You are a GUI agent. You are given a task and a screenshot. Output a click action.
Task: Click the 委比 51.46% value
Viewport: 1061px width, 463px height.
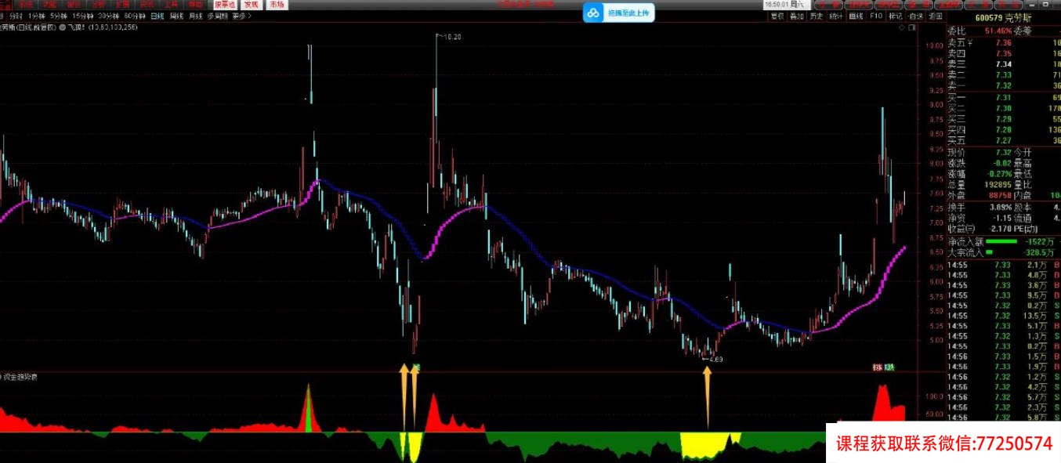click(x=999, y=31)
